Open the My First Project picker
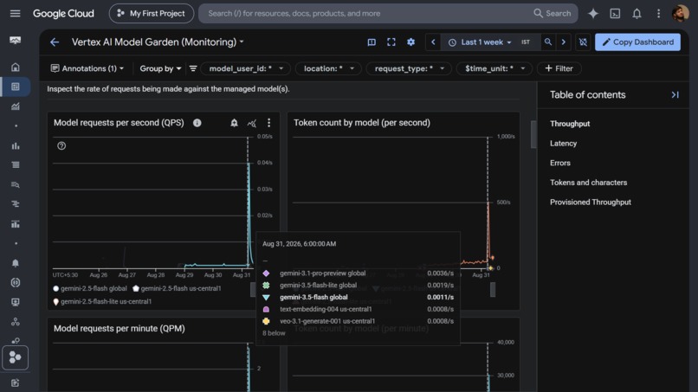The image size is (698, 392). coord(152,13)
